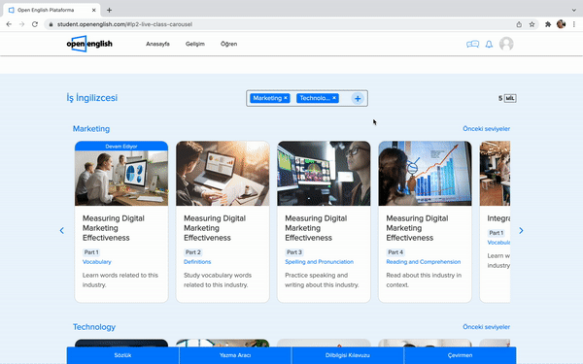Click the Technology section heading
Image resolution: width=583 pixels, height=364 pixels.
(94, 327)
